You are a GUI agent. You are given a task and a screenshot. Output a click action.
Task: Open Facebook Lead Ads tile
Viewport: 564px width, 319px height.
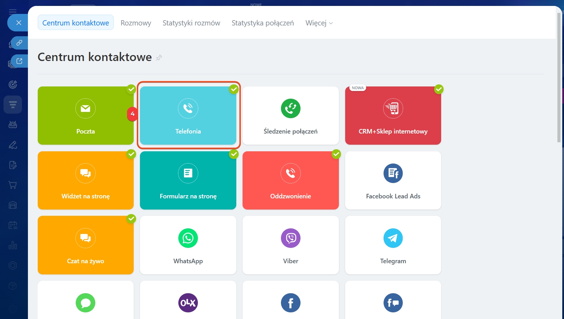[393, 180]
